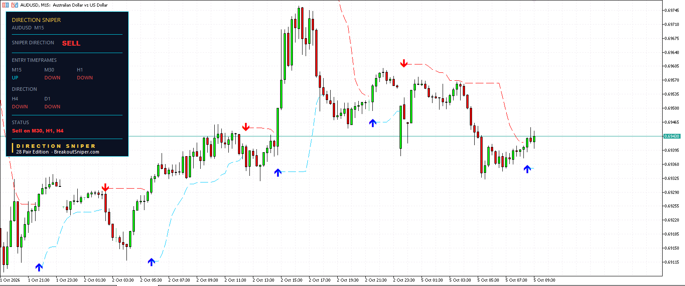
Task: Open the BreakoutSniper.com link text
Action: tap(77, 152)
